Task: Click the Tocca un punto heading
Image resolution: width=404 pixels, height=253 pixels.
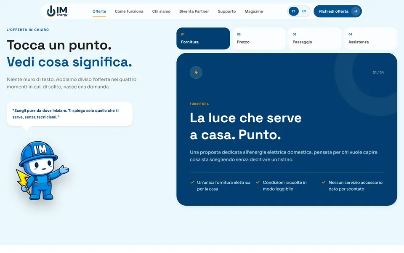Action: 59,45
